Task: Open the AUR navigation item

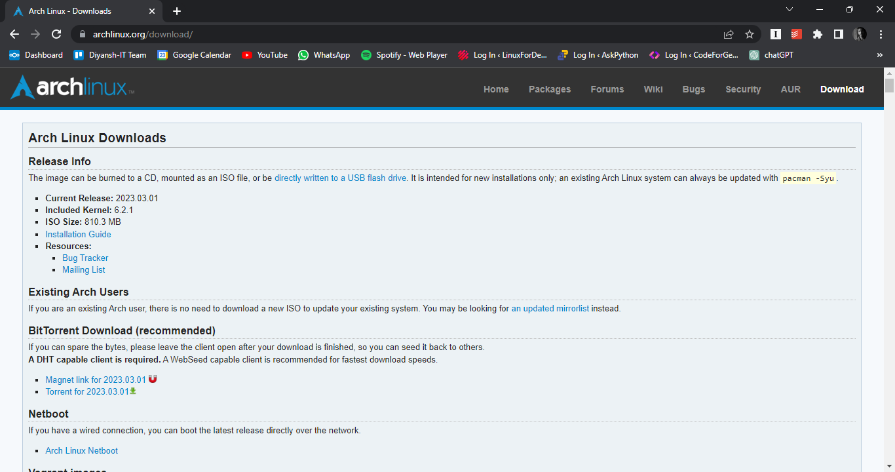Action: 790,89
